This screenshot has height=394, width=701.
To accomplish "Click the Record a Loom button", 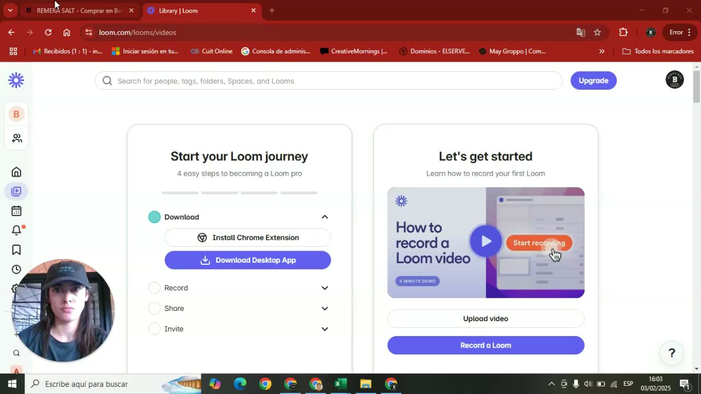I will click(x=486, y=345).
